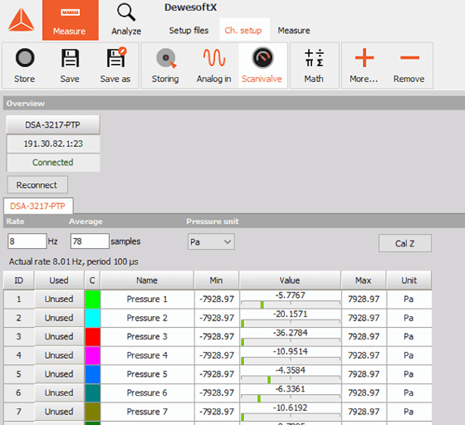Screen dimensions: 465x425
Task: Click the Max column header
Action: (x=364, y=280)
